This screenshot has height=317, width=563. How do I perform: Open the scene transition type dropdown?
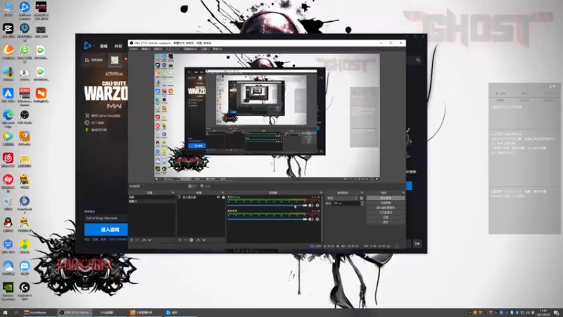pos(342,198)
